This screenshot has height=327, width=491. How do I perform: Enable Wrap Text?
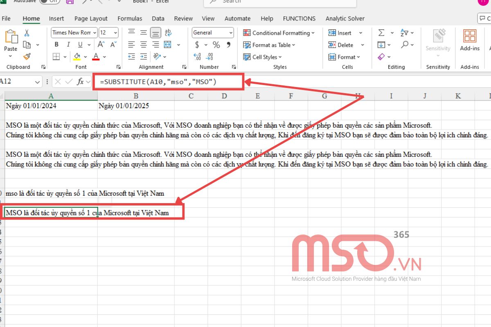(168, 33)
